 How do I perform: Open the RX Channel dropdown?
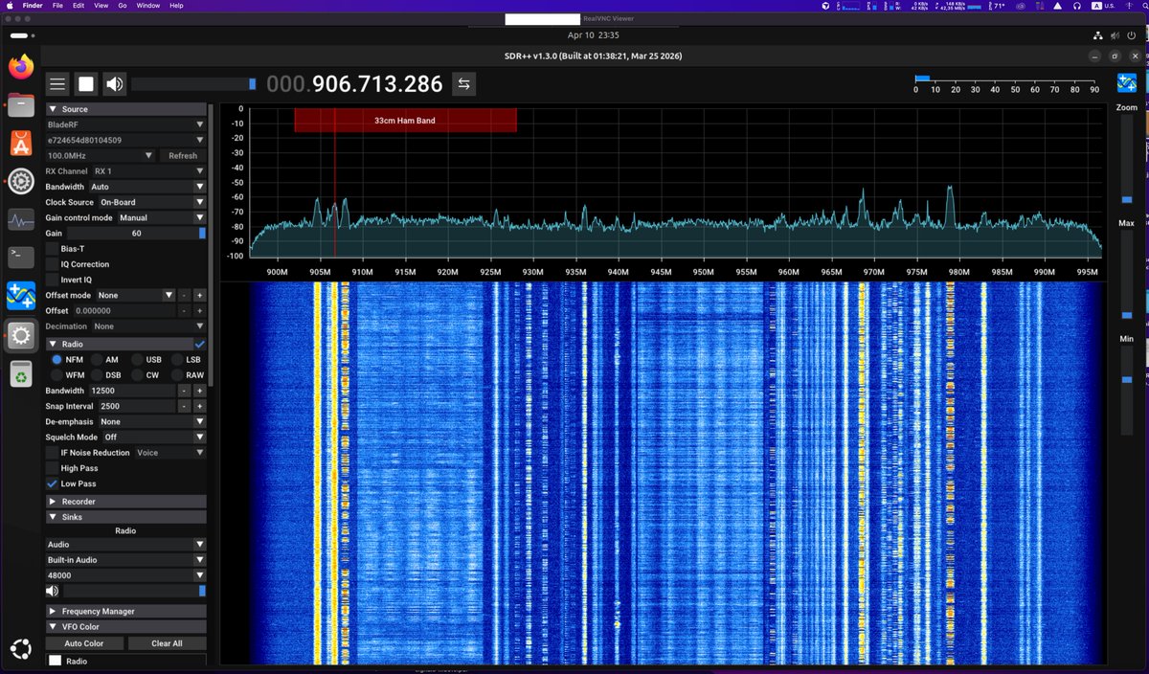click(148, 171)
